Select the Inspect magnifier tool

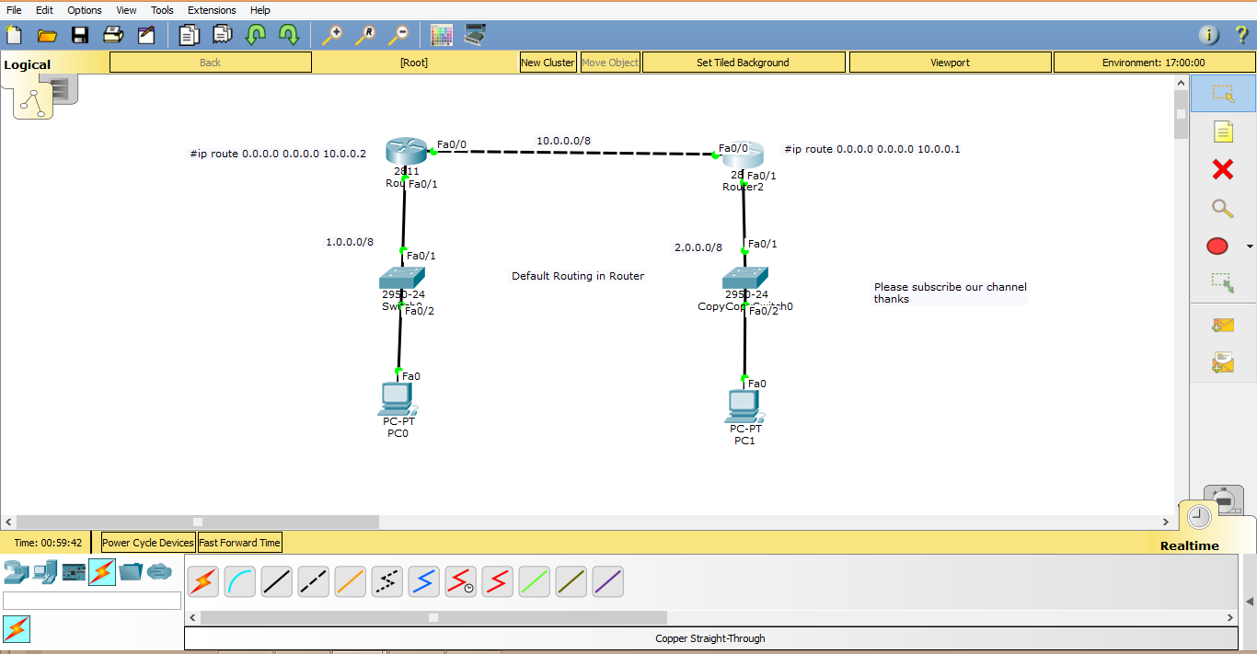pos(1223,209)
